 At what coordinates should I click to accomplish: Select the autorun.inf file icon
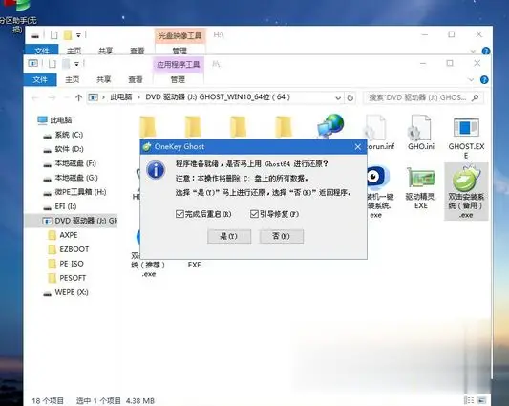(379, 133)
